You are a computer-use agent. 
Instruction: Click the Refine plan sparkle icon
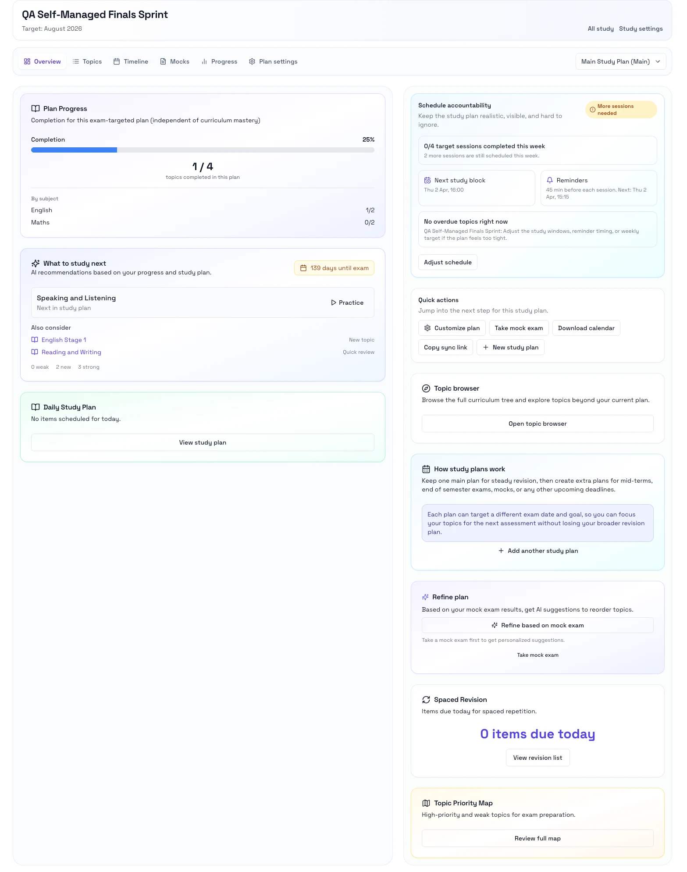click(x=425, y=597)
